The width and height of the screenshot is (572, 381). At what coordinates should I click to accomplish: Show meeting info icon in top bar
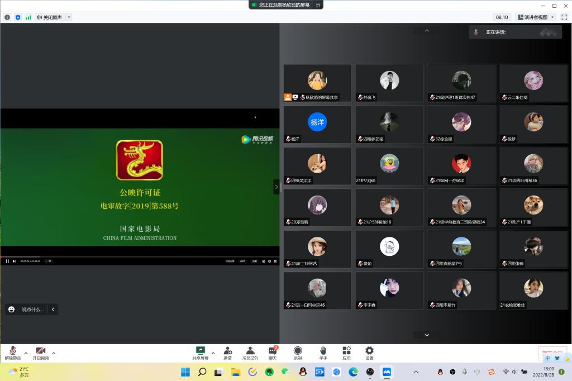pyautogui.click(x=7, y=17)
